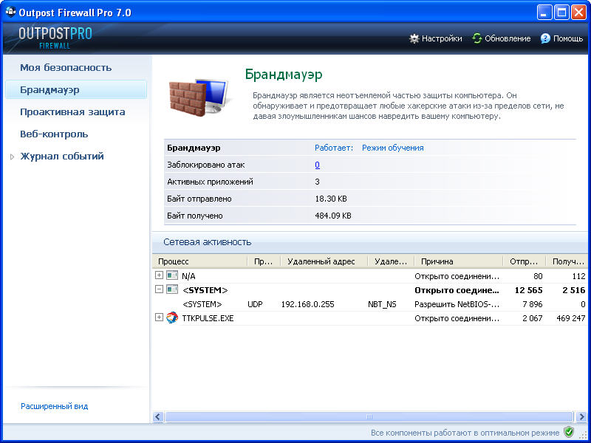Click the Байт получено row label
The image size is (591, 443).
(x=195, y=216)
